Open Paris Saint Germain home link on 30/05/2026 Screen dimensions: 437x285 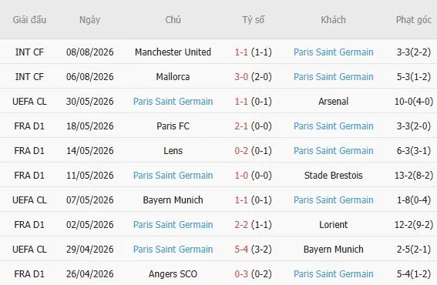(x=173, y=102)
